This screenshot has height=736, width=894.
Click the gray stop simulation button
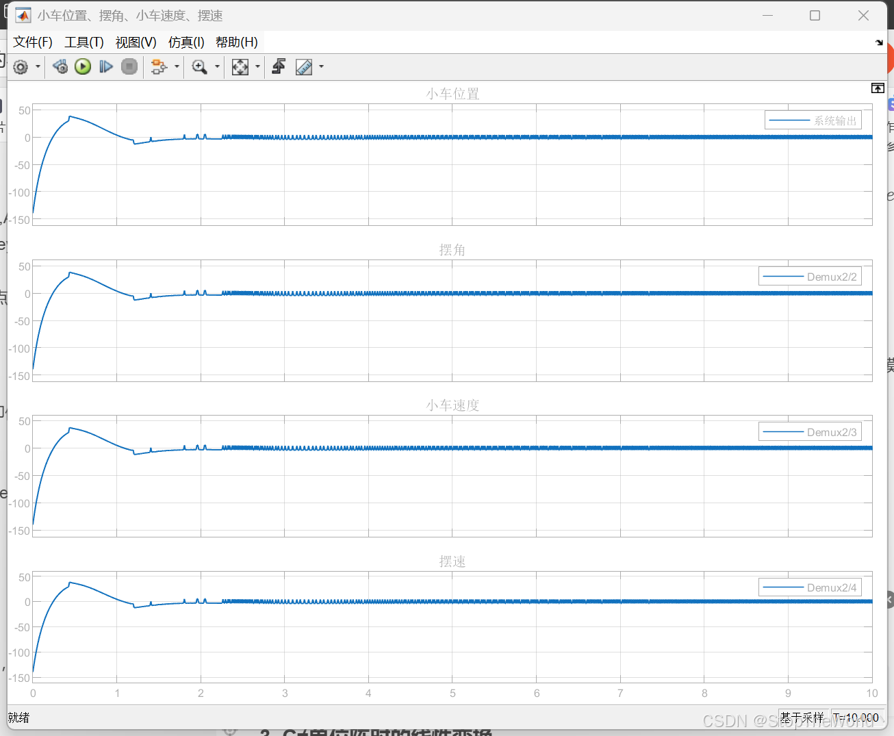pyautogui.click(x=129, y=66)
